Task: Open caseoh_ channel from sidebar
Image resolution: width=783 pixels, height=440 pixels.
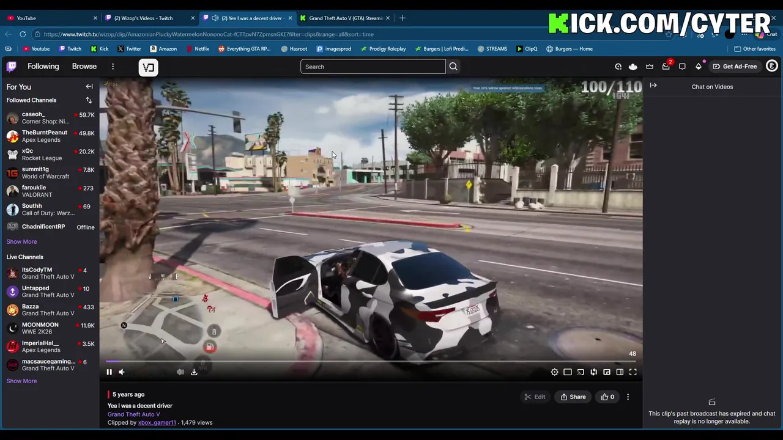Action: 50,118
